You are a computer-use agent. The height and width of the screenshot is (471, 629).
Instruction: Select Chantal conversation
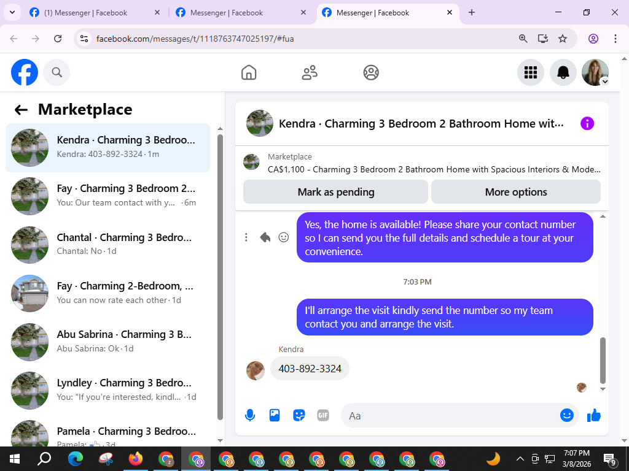tap(107, 244)
